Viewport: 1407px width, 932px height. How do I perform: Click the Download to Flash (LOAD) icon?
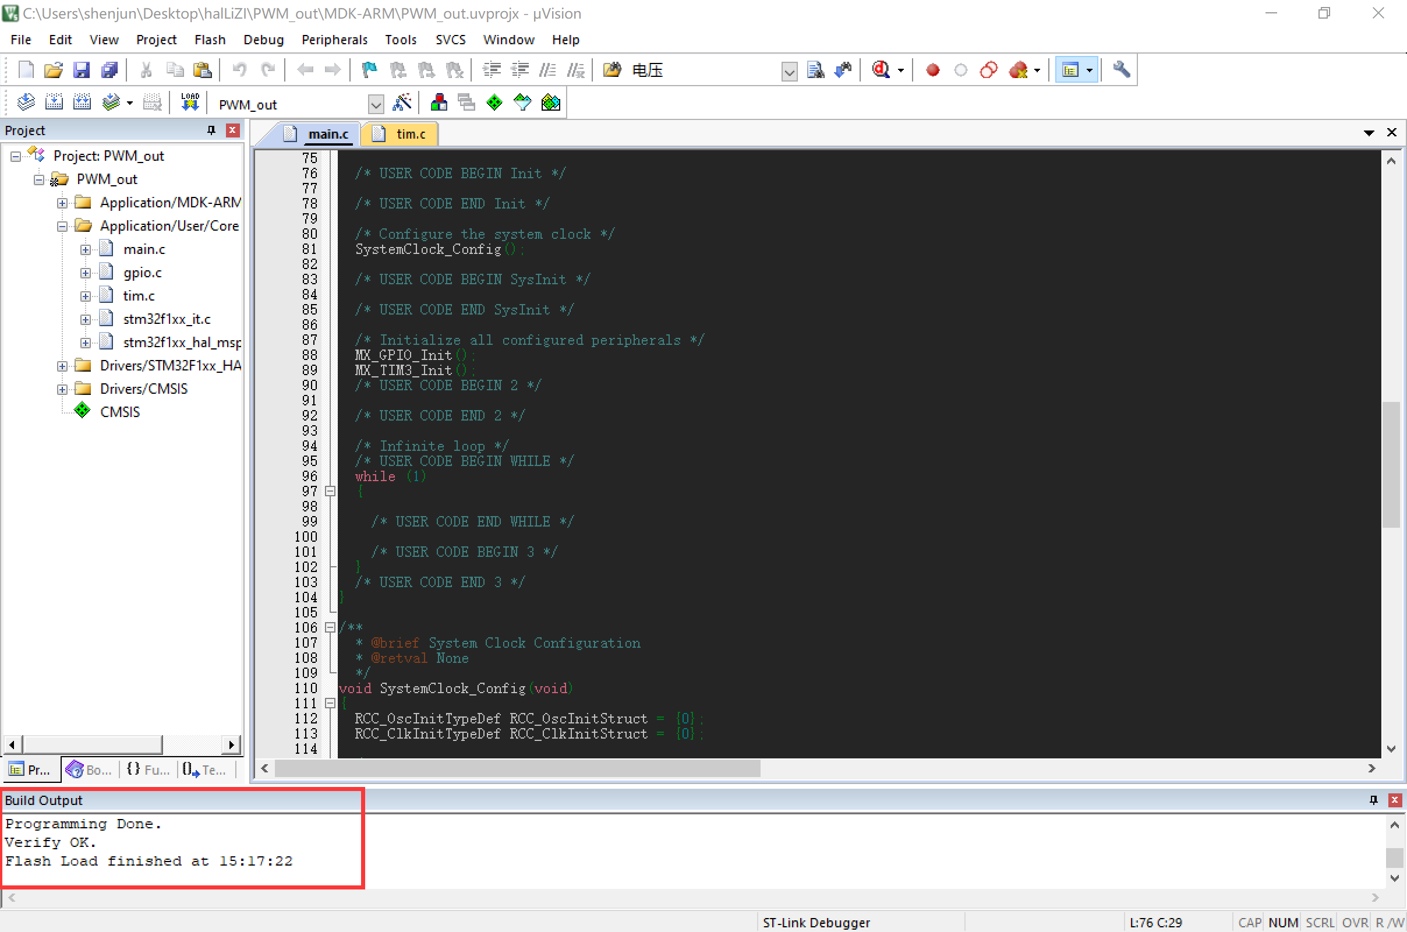pos(189,103)
